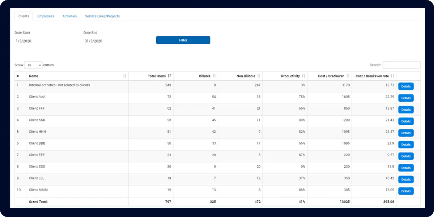Open the Activities tab
The height and width of the screenshot is (217, 434).
click(69, 16)
